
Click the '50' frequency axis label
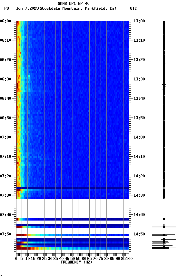click(73, 259)
